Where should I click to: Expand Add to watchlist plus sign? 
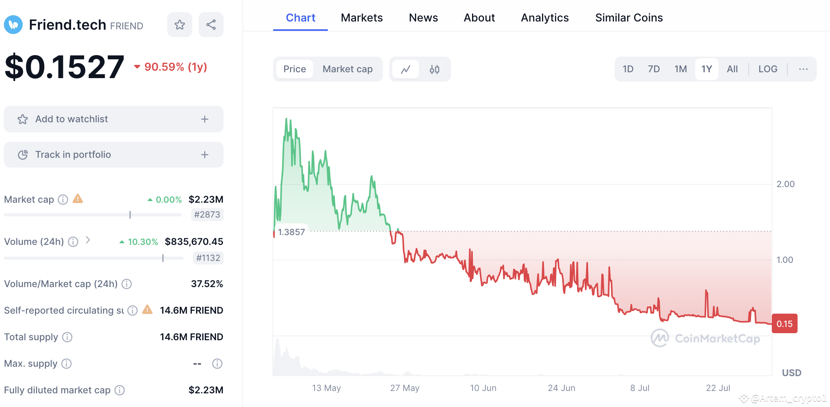[x=205, y=119]
